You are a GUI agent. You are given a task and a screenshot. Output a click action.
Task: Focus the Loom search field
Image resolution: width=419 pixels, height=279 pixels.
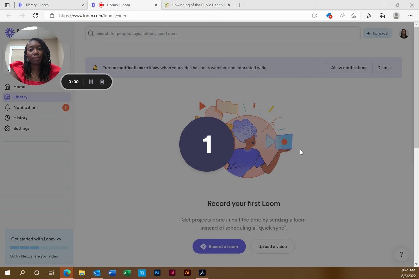223,33
